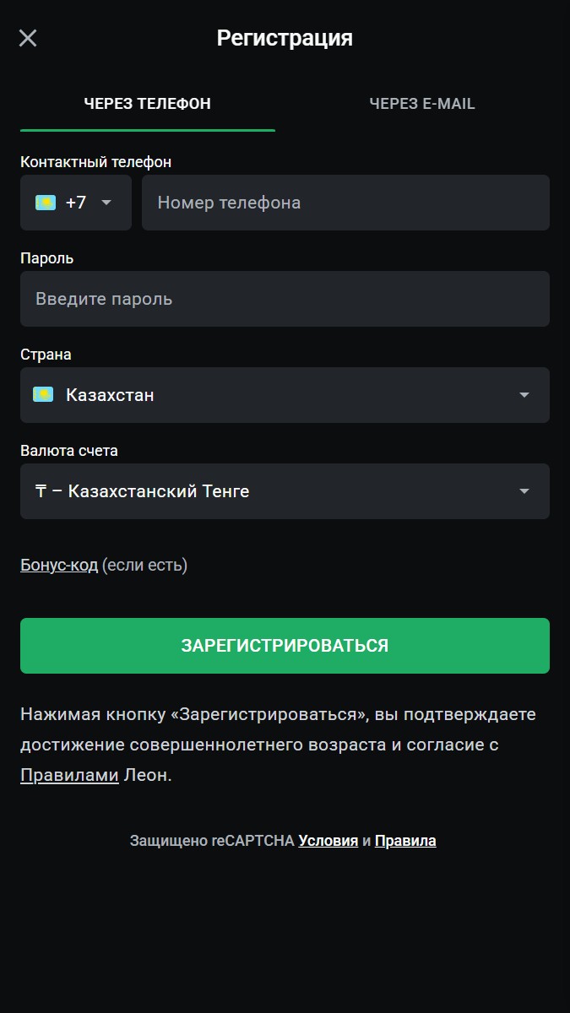570x1013 pixels.
Task: Open the reCAPTCHA Правила link
Action: [x=405, y=841]
